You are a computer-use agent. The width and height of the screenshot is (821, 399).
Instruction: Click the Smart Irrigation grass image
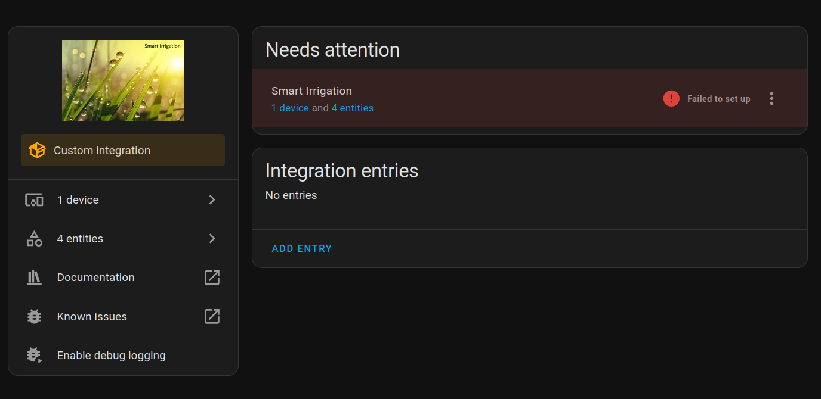click(x=123, y=80)
